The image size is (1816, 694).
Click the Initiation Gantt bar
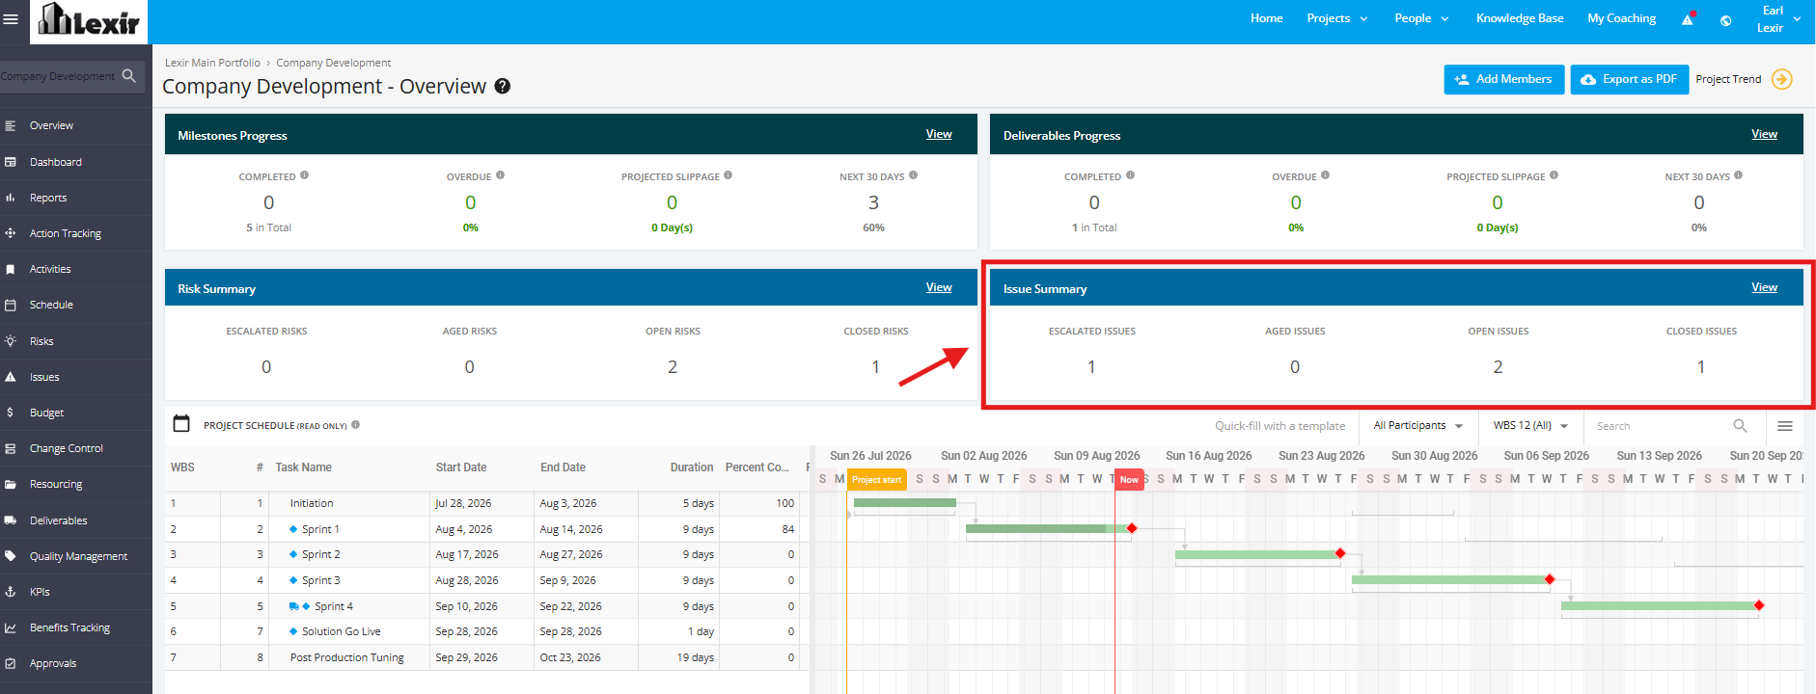click(904, 502)
